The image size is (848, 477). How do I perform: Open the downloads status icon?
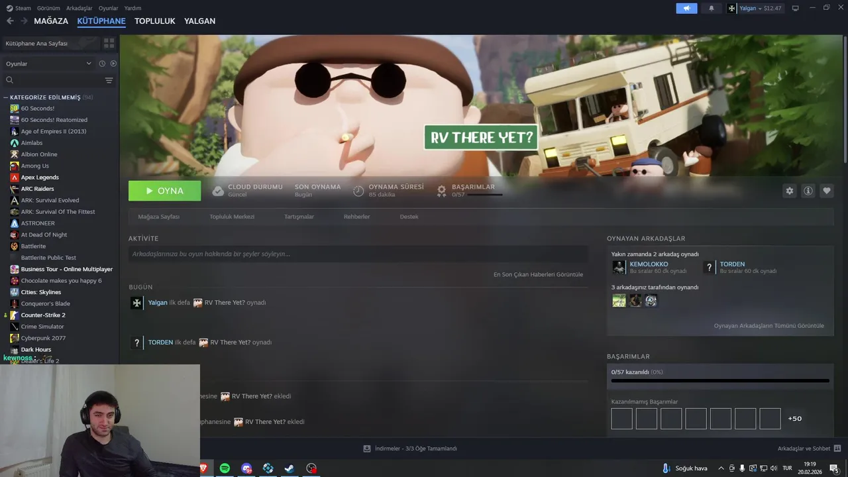(366, 449)
